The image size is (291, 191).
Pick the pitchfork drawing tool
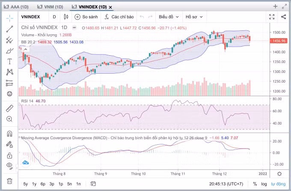pyautogui.click(x=9, y=40)
